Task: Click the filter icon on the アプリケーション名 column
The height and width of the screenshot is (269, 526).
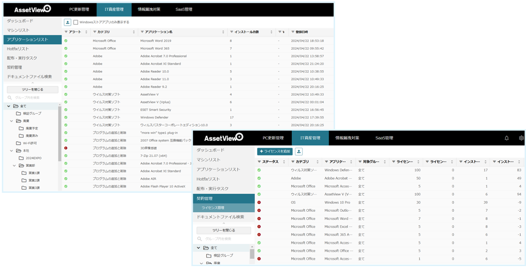Action: coord(142,32)
